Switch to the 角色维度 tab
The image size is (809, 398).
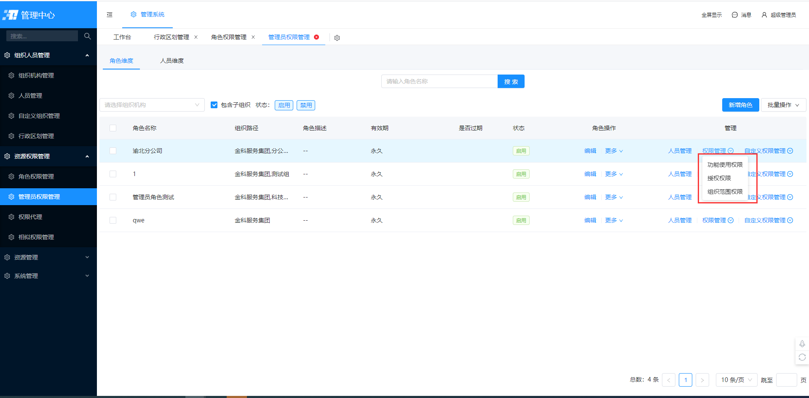tap(121, 61)
